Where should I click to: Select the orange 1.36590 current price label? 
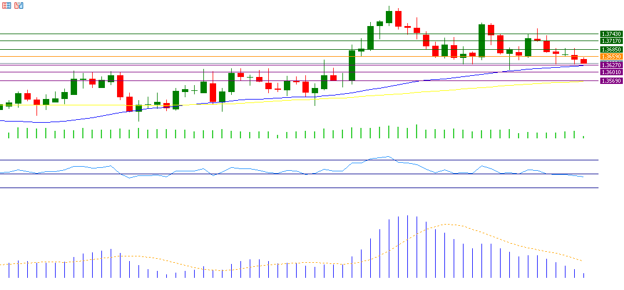(611, 57)
